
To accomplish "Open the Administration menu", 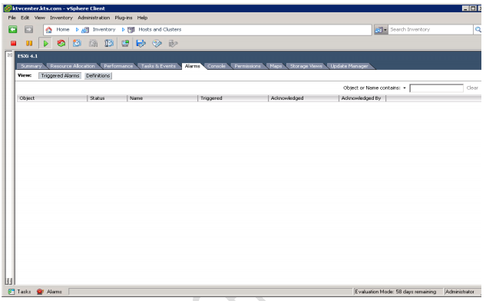I will tap(94, 18).
